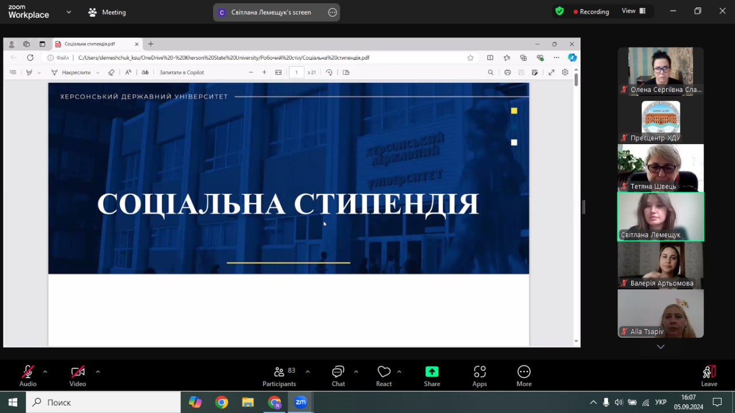735x413 pixels.
Task: Refresh the PDF page in Edge
Action: [x=30, y=57]
